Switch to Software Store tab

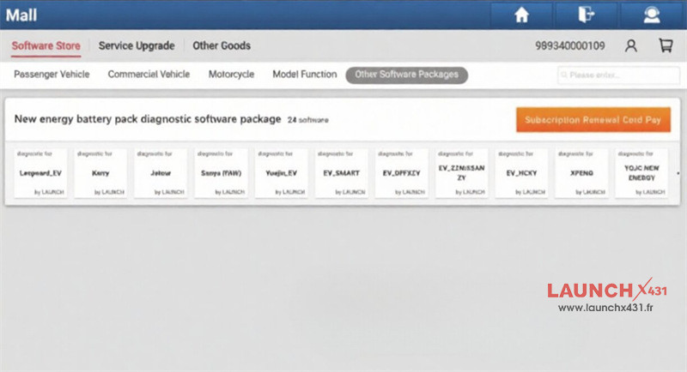click(46, 45)
